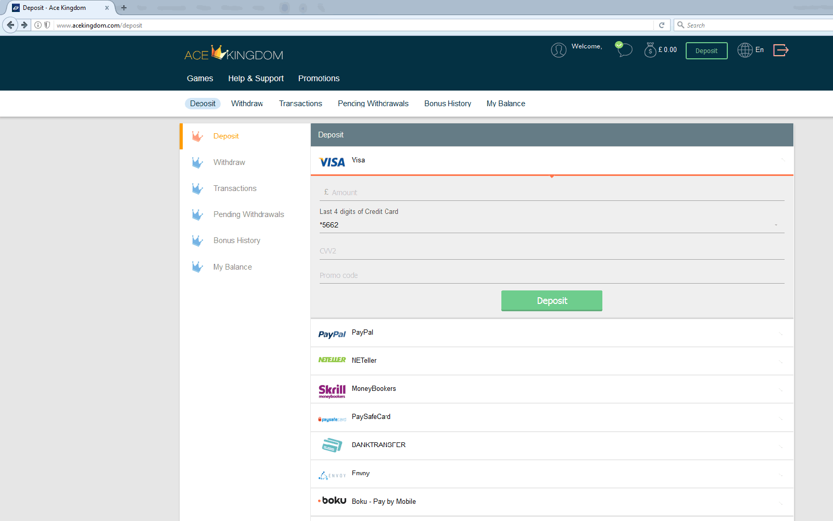Click crown icon beside Pending Withdrawals
The image size is (833, 521).
(x=197, y=214)
